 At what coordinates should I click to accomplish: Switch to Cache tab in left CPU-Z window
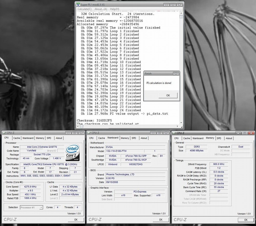(x=17, y=138)
